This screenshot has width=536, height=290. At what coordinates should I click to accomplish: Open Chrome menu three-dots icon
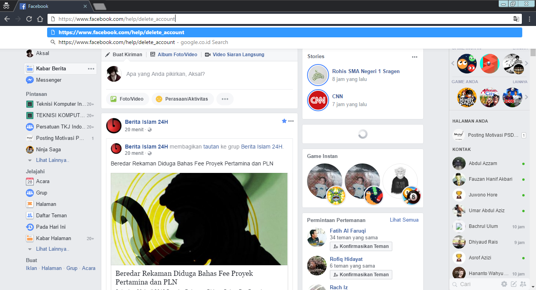[x=529, y=19]
